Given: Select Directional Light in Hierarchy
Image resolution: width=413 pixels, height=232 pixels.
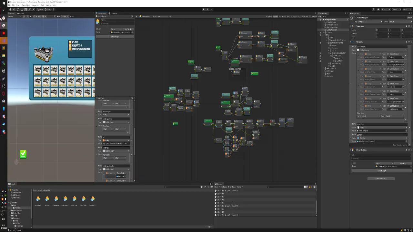Looking at the screenshot, I should pyautogui.click(x=332, y=24).
